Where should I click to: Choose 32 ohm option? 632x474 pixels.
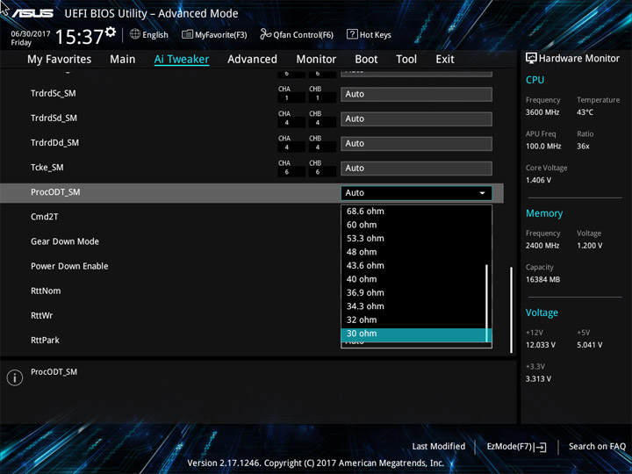point(413,320)
